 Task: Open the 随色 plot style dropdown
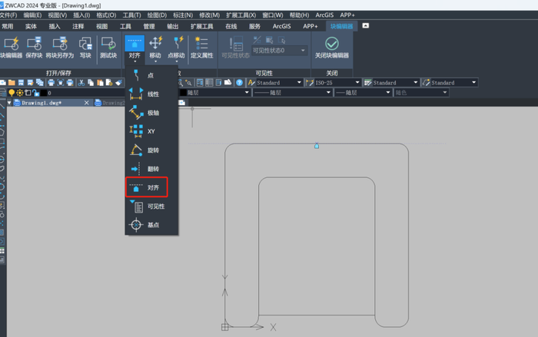coord(445,93)
